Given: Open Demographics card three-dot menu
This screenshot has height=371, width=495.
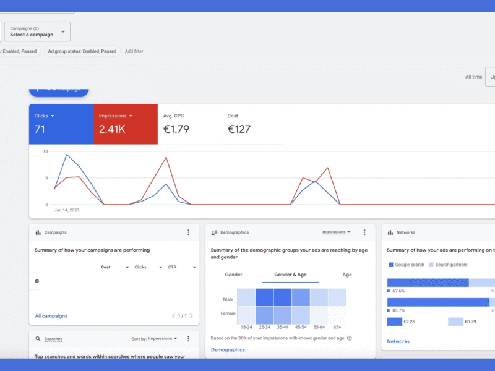Looking at the screenshot, I should coord(364,232).
